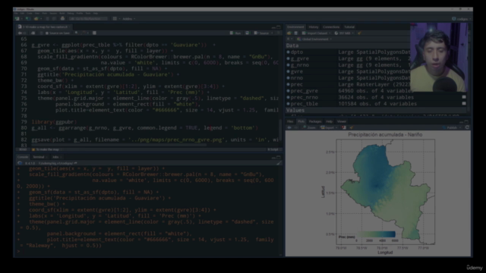The image size is (486, 273).
Task: Click the clear console broom icon
Action: tap(279, 163)
